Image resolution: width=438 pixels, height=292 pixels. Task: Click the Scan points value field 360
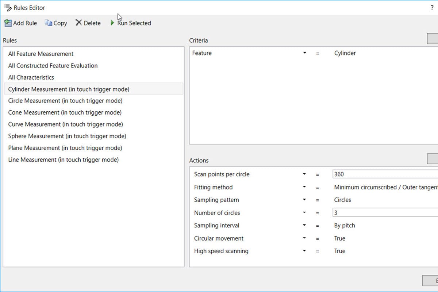383,174
